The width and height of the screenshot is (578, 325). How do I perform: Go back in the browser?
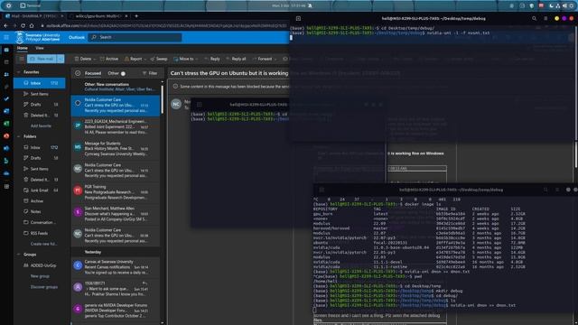point(5,26)
